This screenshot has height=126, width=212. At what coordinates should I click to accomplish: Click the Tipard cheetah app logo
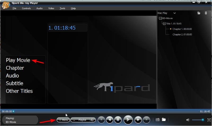coord(6,5)
